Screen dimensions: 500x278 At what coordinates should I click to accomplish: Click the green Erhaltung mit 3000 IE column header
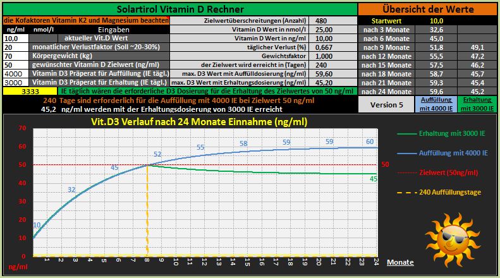point(477,105)
